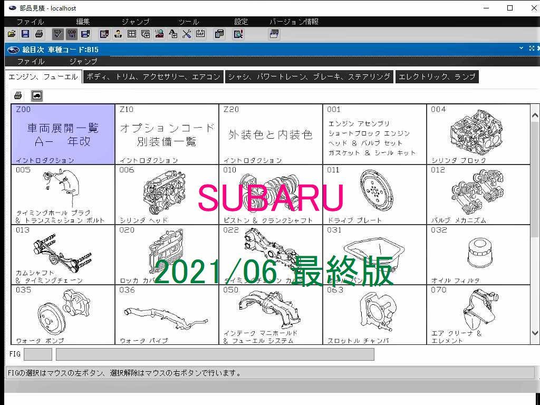540x405 pixels.
Task: Select the print icon in the main toolbar
Action: [39, 34]
